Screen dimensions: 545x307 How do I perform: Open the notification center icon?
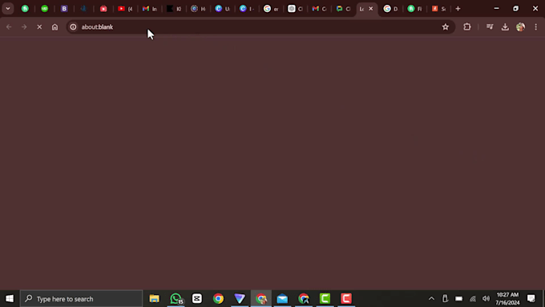pos(531,299)
